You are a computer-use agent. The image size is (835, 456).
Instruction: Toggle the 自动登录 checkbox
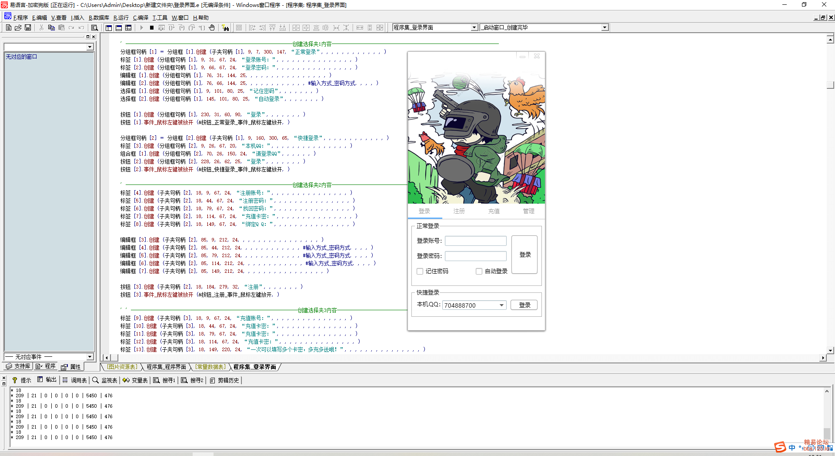(x=479, y=271)
